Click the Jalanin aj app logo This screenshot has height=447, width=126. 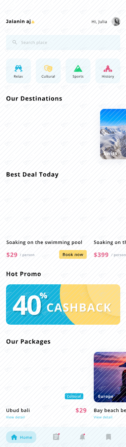[20, 22]
